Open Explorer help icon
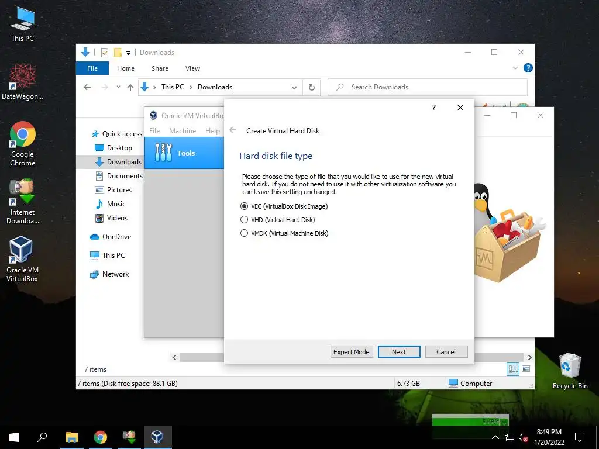Viewport: 599px width, 449px height. pos(528,68)
